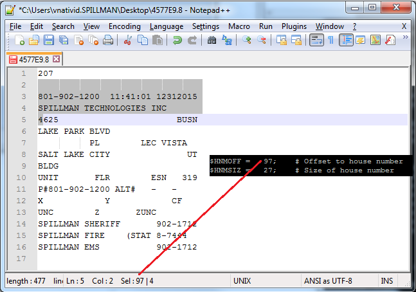Screen dimensions: 416x292
Task: Click SPILLMAN SHERIFF text on line 14
Action: click(x=79, y=224)
